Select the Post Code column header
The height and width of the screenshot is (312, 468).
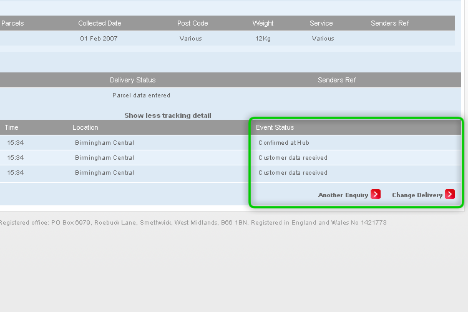(x=193, y=23)
